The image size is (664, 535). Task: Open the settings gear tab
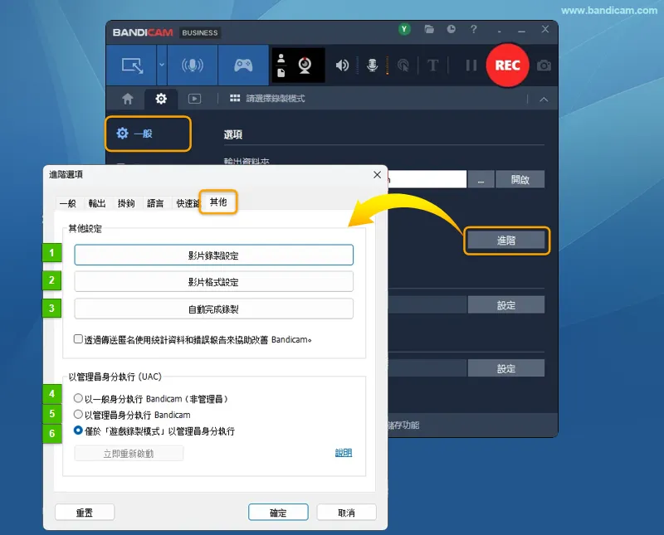161,99
